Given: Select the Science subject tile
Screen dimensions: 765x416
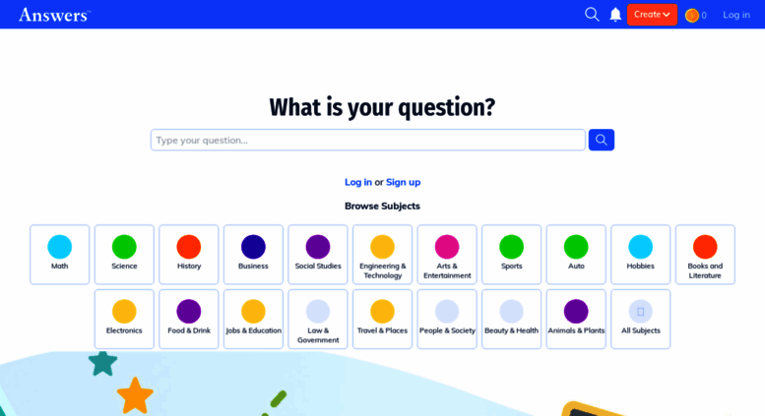Looking at the screenshot, I should tap(124, 255).
